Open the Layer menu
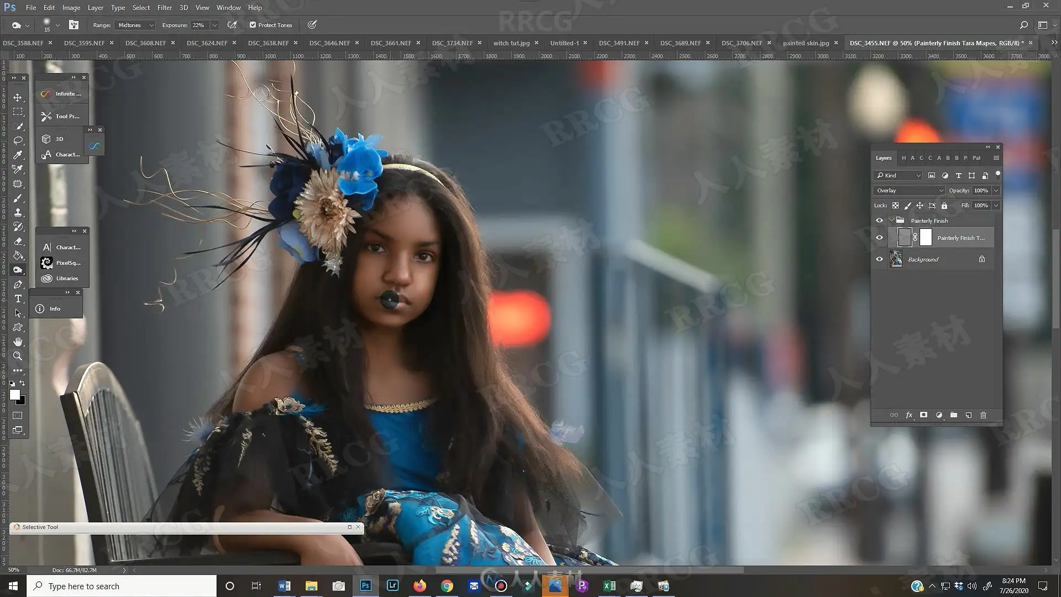The image size is (1061, 597). 95,7
